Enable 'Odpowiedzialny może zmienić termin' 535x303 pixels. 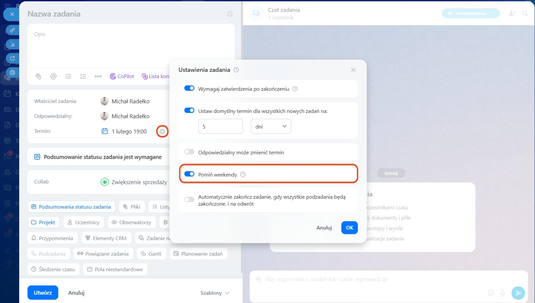tap(189, 152)
